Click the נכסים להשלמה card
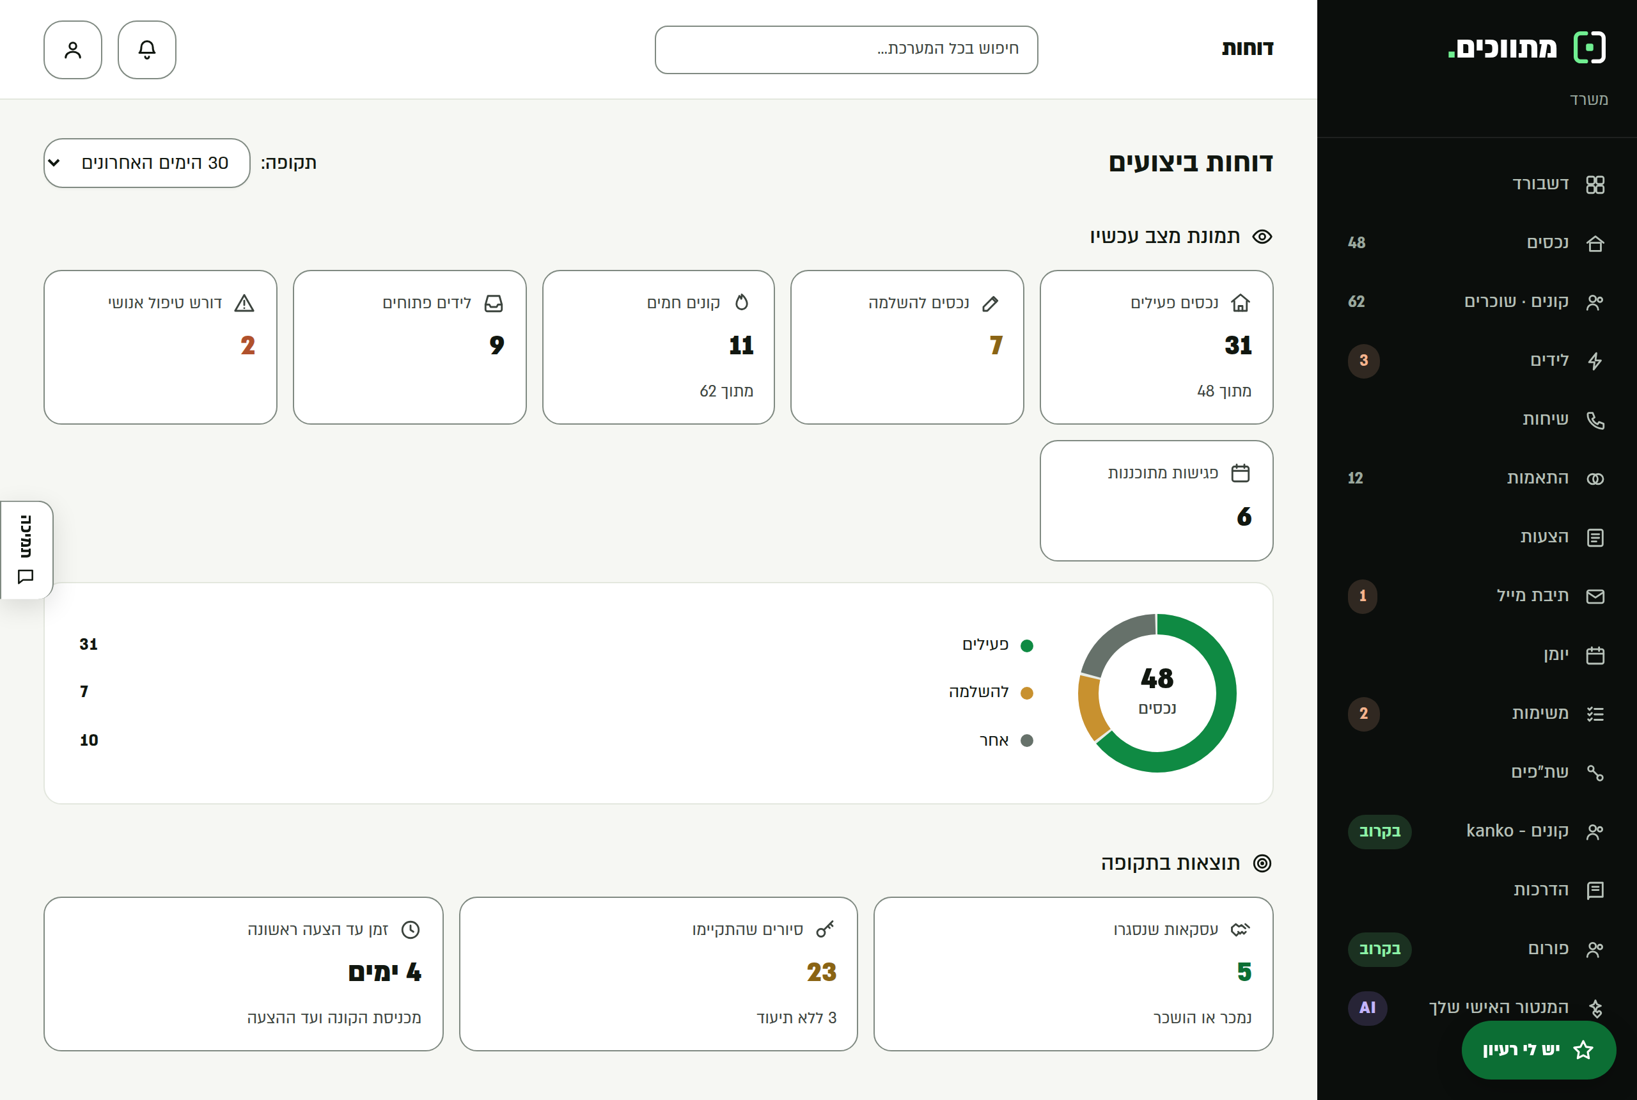Image resolution: width=1637 pixels, height=1100 pixels. (x=907, y=347)
